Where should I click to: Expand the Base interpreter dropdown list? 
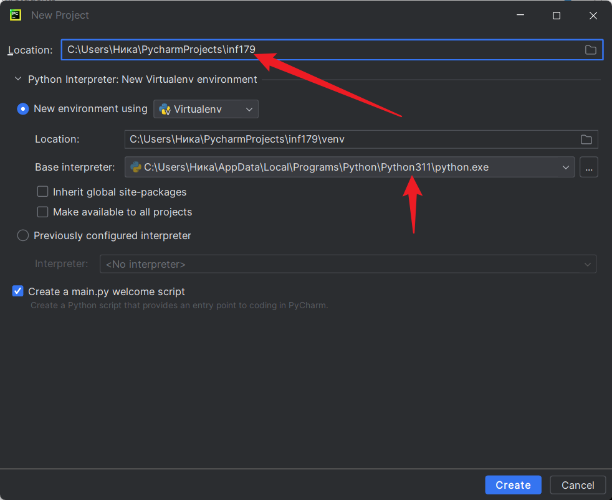point(565,167)
